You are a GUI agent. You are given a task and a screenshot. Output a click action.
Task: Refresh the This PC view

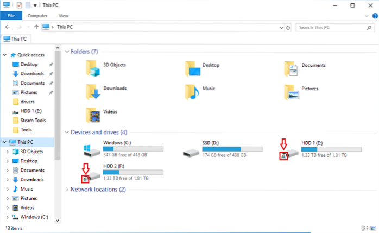287,27
